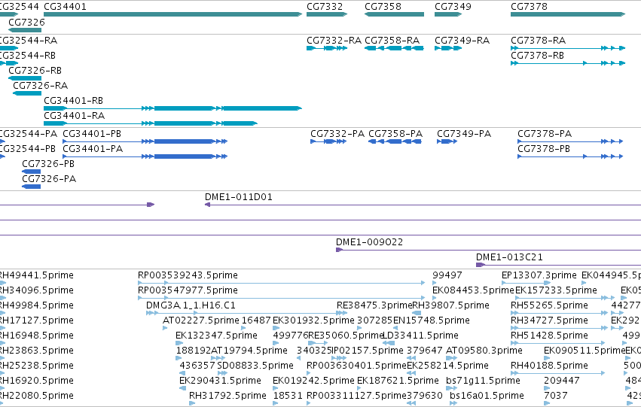
Task: Click protein CG34401-PA label
Action: [93, 149]
